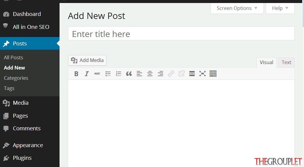Open the Help dropdown panel
This screenshot has width=304, height=167.
point(280,8)
